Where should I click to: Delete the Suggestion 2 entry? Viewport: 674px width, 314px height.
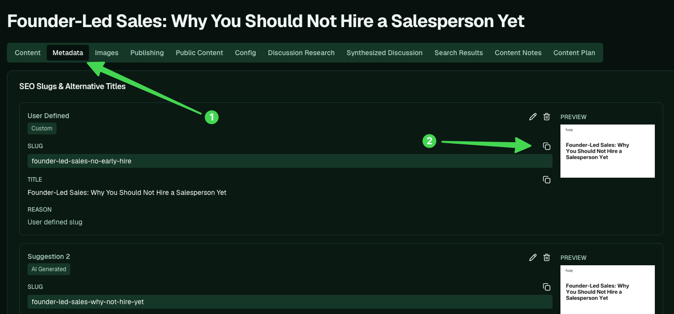click(x=547, y=257)
